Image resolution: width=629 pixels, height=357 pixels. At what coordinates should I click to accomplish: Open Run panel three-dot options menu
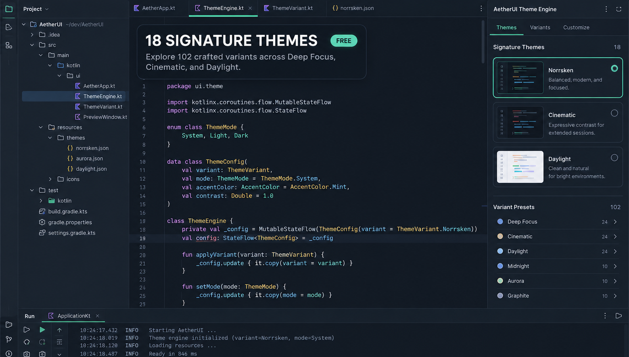(x=605, y=316)
